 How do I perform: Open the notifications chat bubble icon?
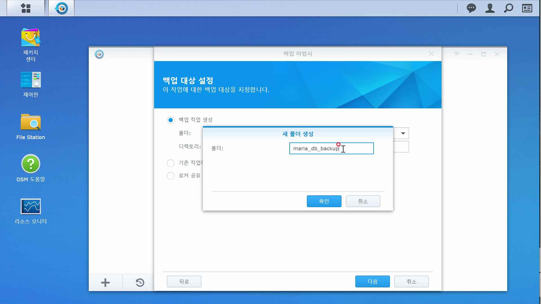(471, 8)
